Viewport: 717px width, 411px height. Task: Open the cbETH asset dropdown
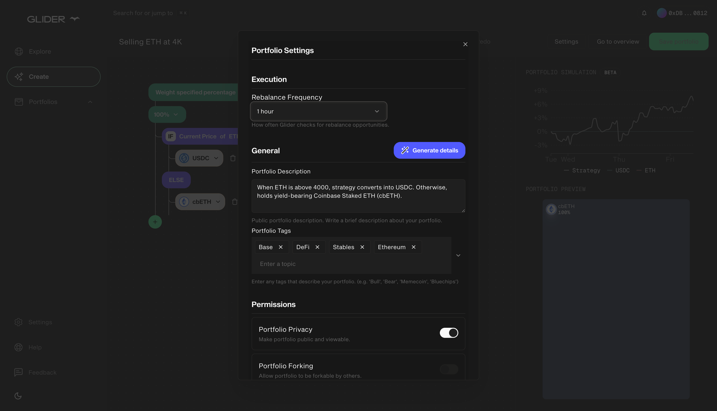coord(218,202)
